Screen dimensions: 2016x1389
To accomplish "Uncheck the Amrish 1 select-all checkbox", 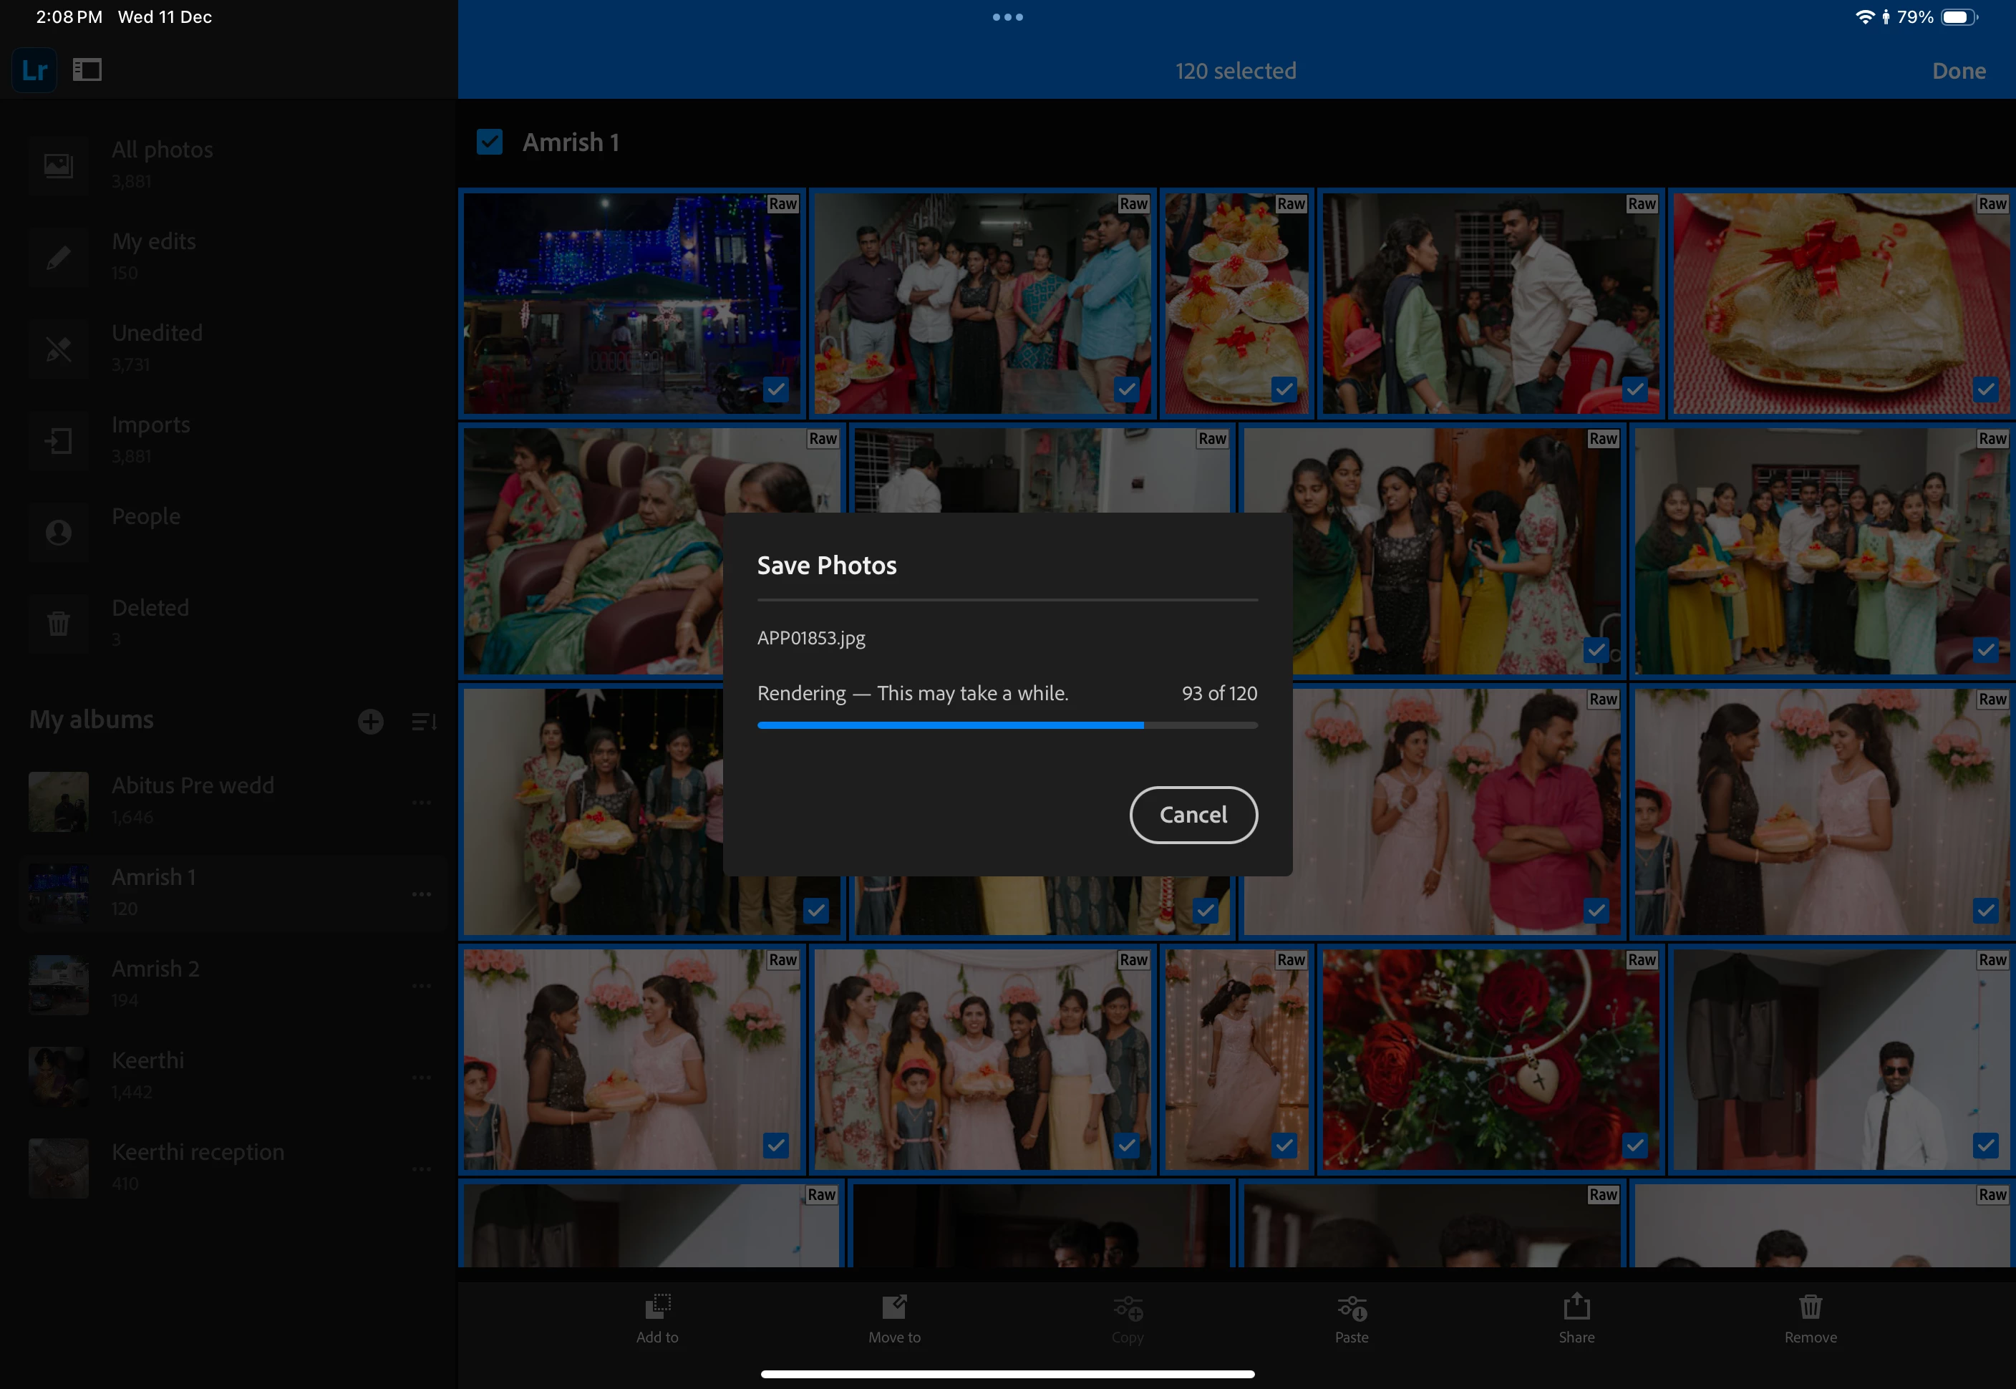I will 490,142.
